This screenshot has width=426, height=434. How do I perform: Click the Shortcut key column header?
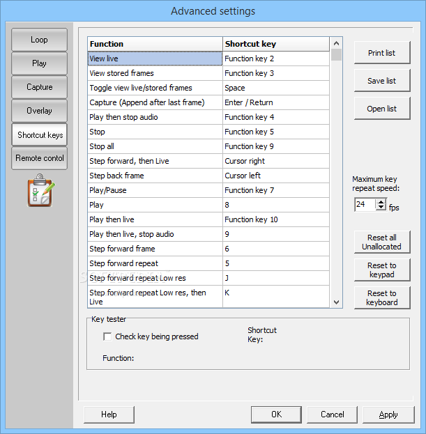pyautogui.click(x=276, y=44)
